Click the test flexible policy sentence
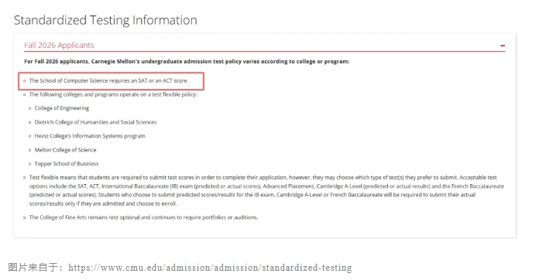 click(113, 94)
